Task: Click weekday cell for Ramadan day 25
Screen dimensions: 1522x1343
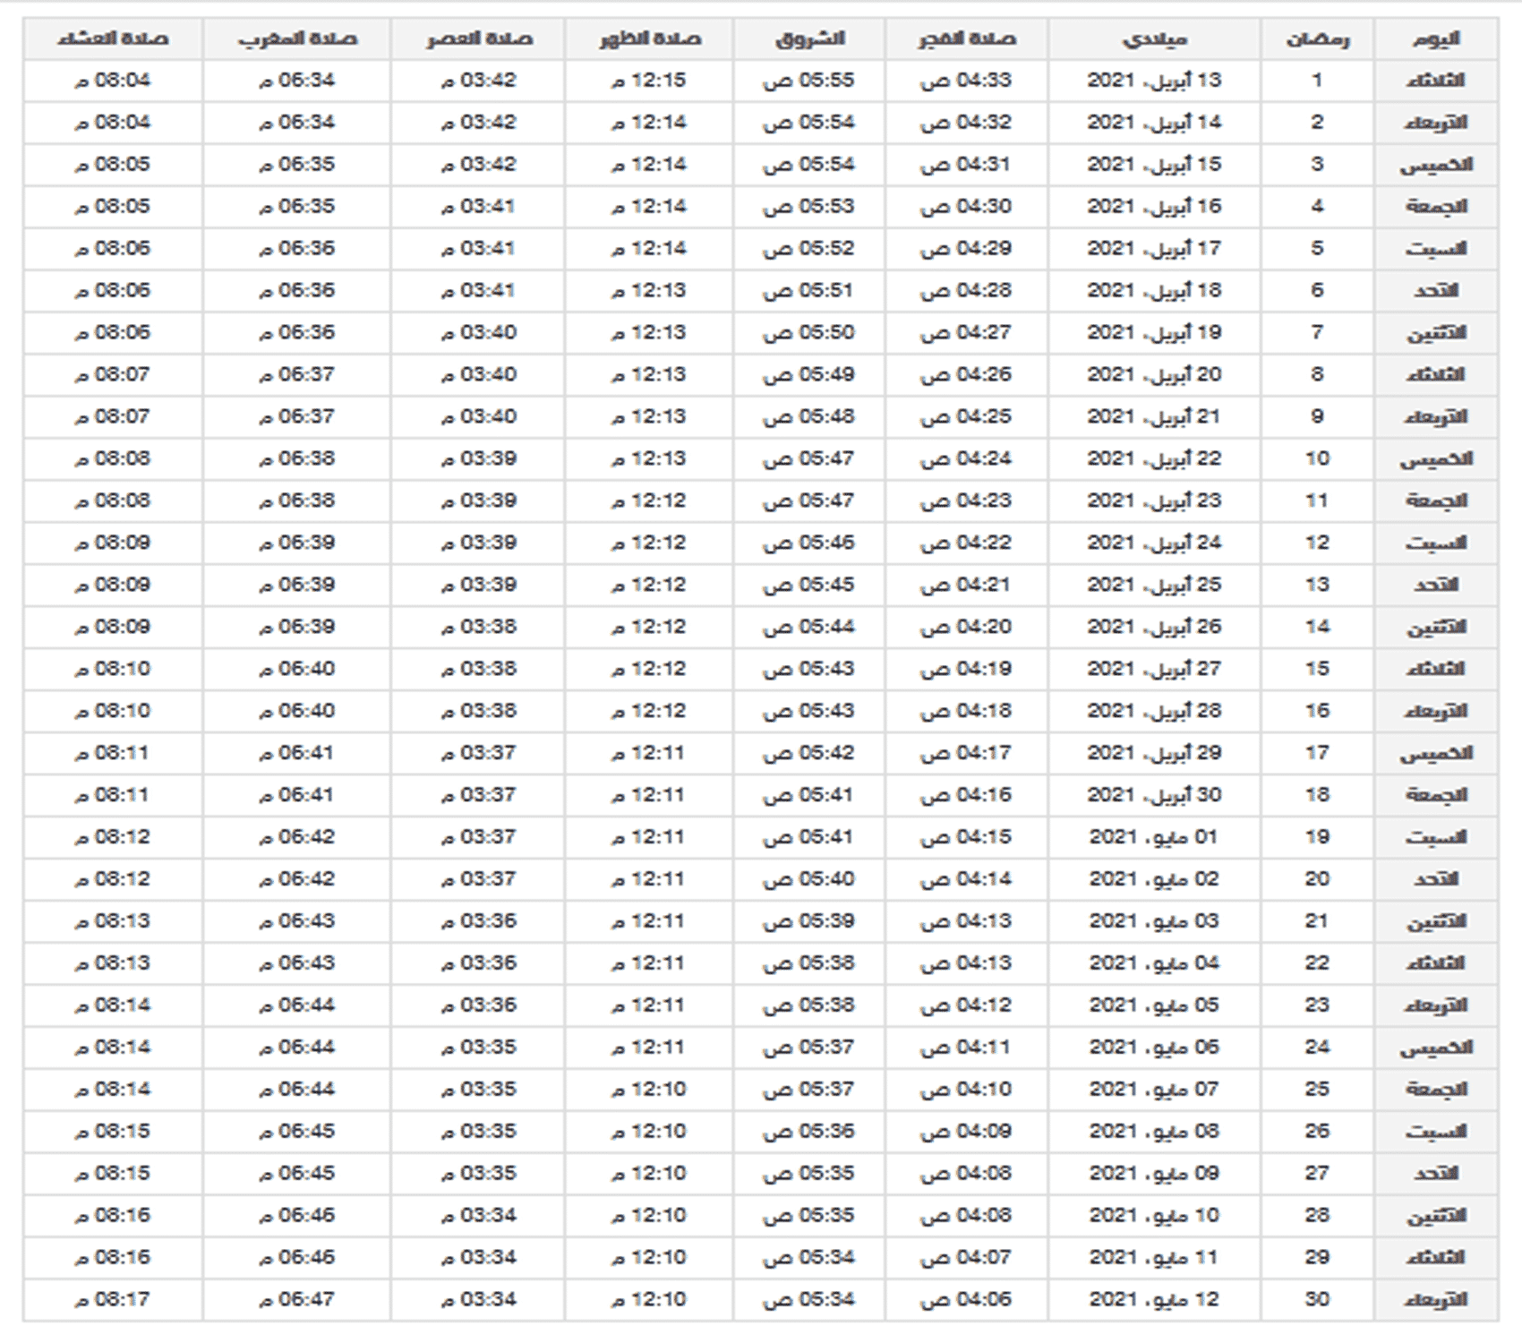Action: point(1436,1090)
